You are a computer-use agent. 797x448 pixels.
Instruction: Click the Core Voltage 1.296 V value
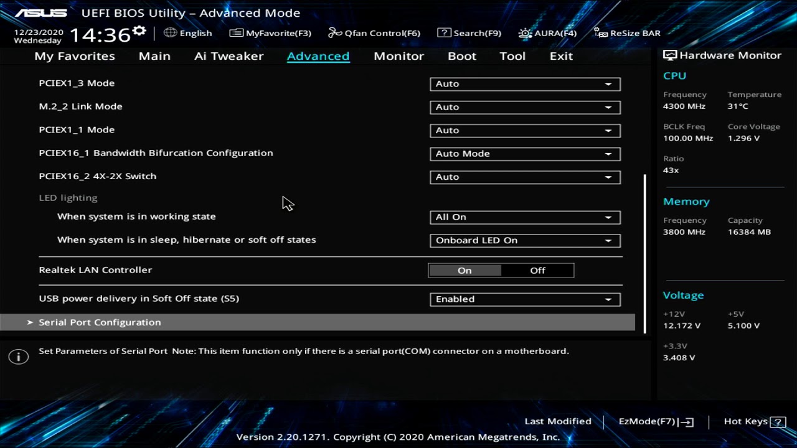click(743, 138)
